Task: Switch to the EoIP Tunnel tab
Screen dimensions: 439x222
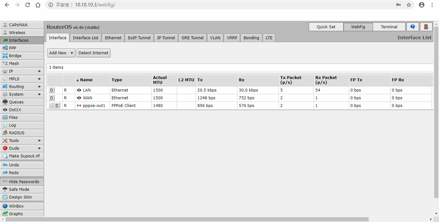Action: click(139, 38)
